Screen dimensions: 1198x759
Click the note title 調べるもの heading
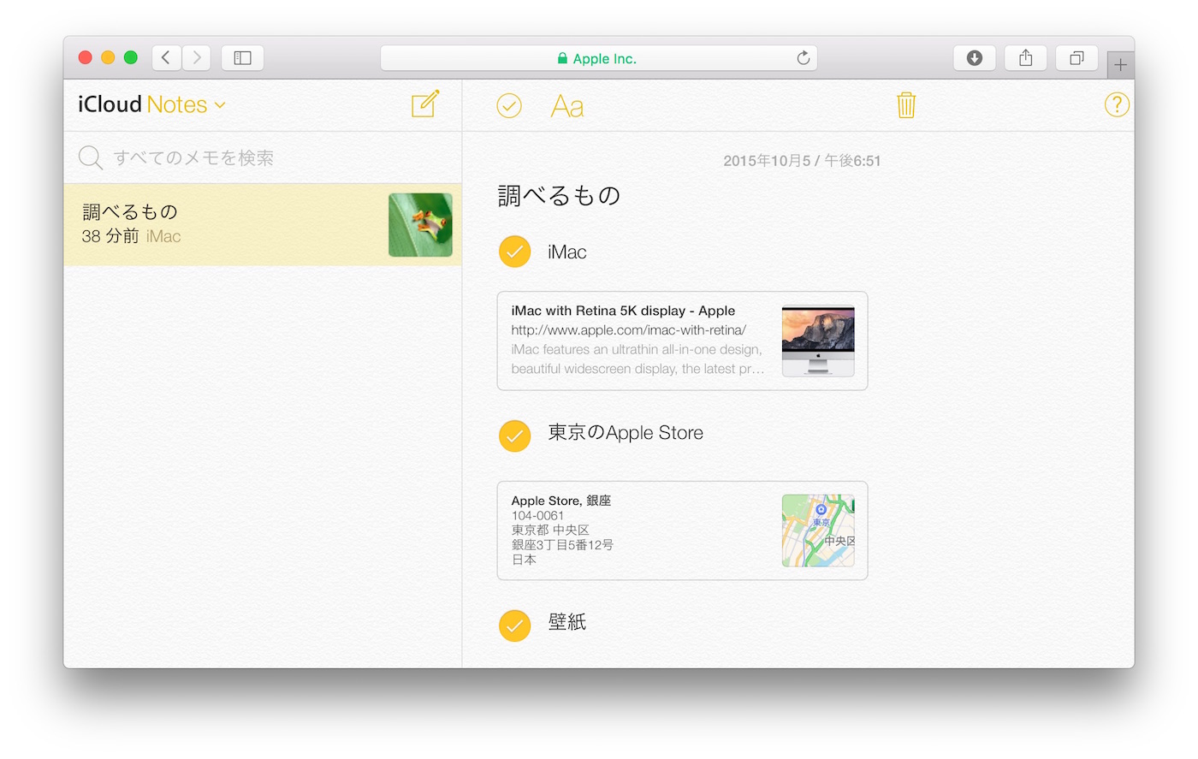pyautogui.click(x=559, y=196)
